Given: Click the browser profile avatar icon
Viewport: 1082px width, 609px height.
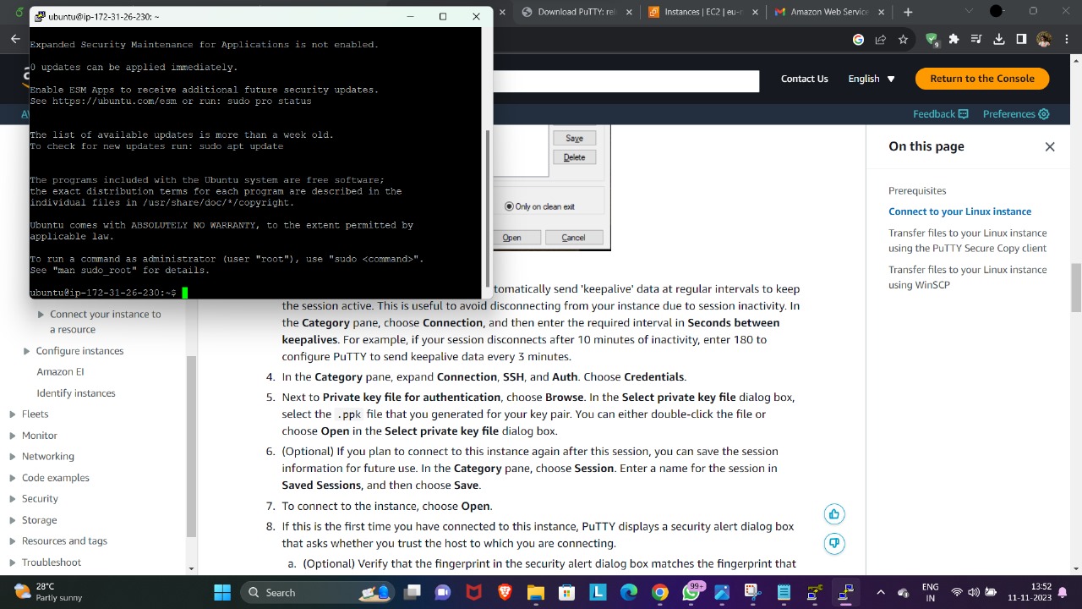Looking at the screenshot, I should coord(1044,39).
